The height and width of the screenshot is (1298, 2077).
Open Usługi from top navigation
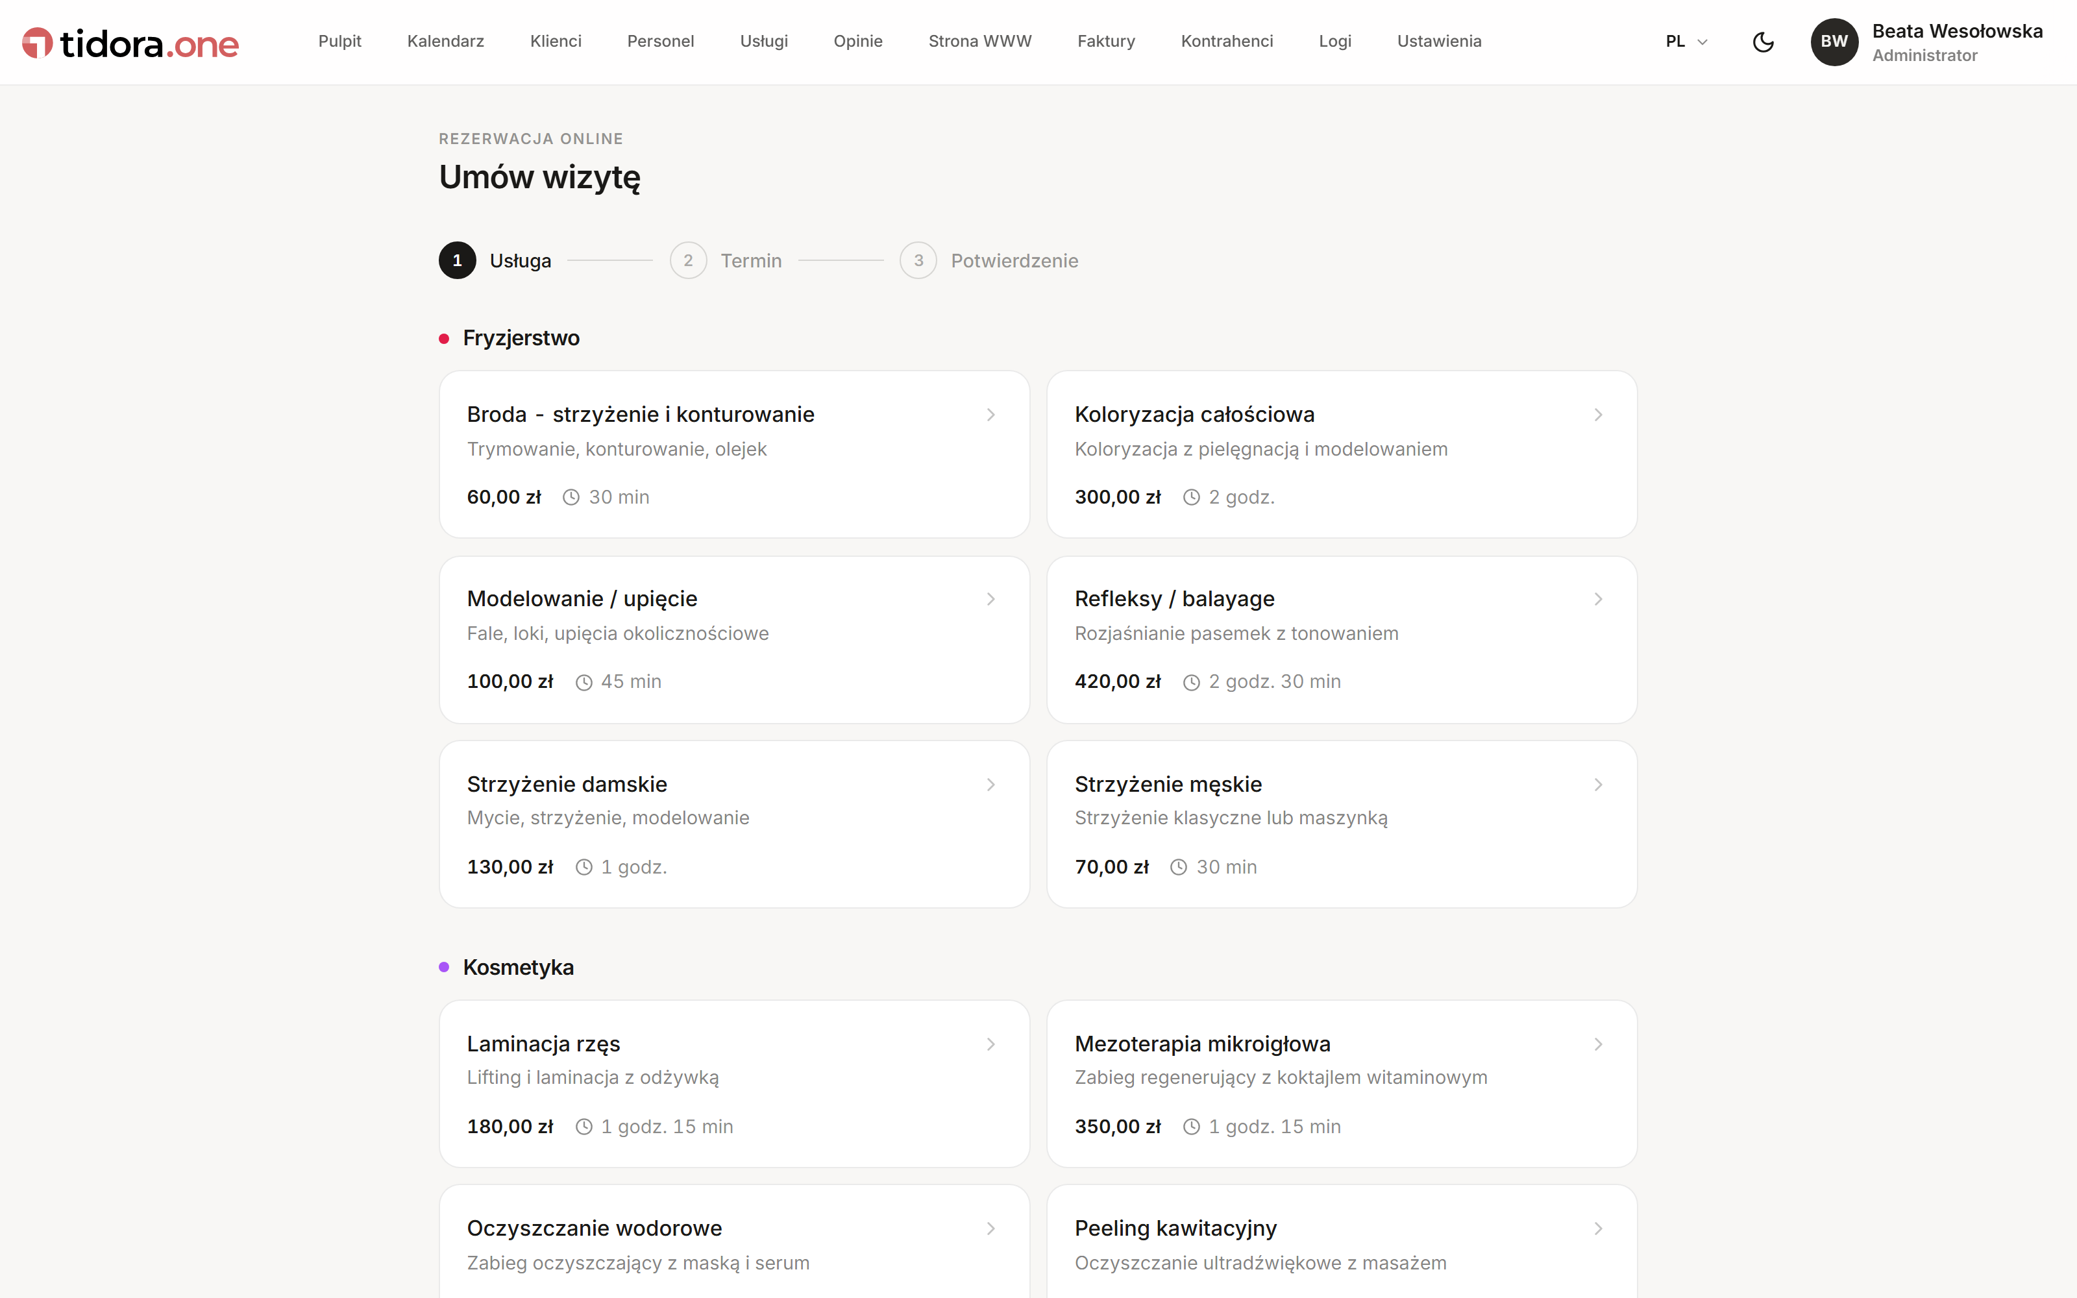pyautogui.click(x=764, y=41)
